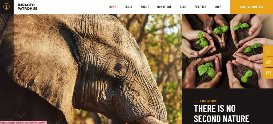Screen dimensions: 273x124
Task: Click the Make a Donation button
Action: [252, 7]
